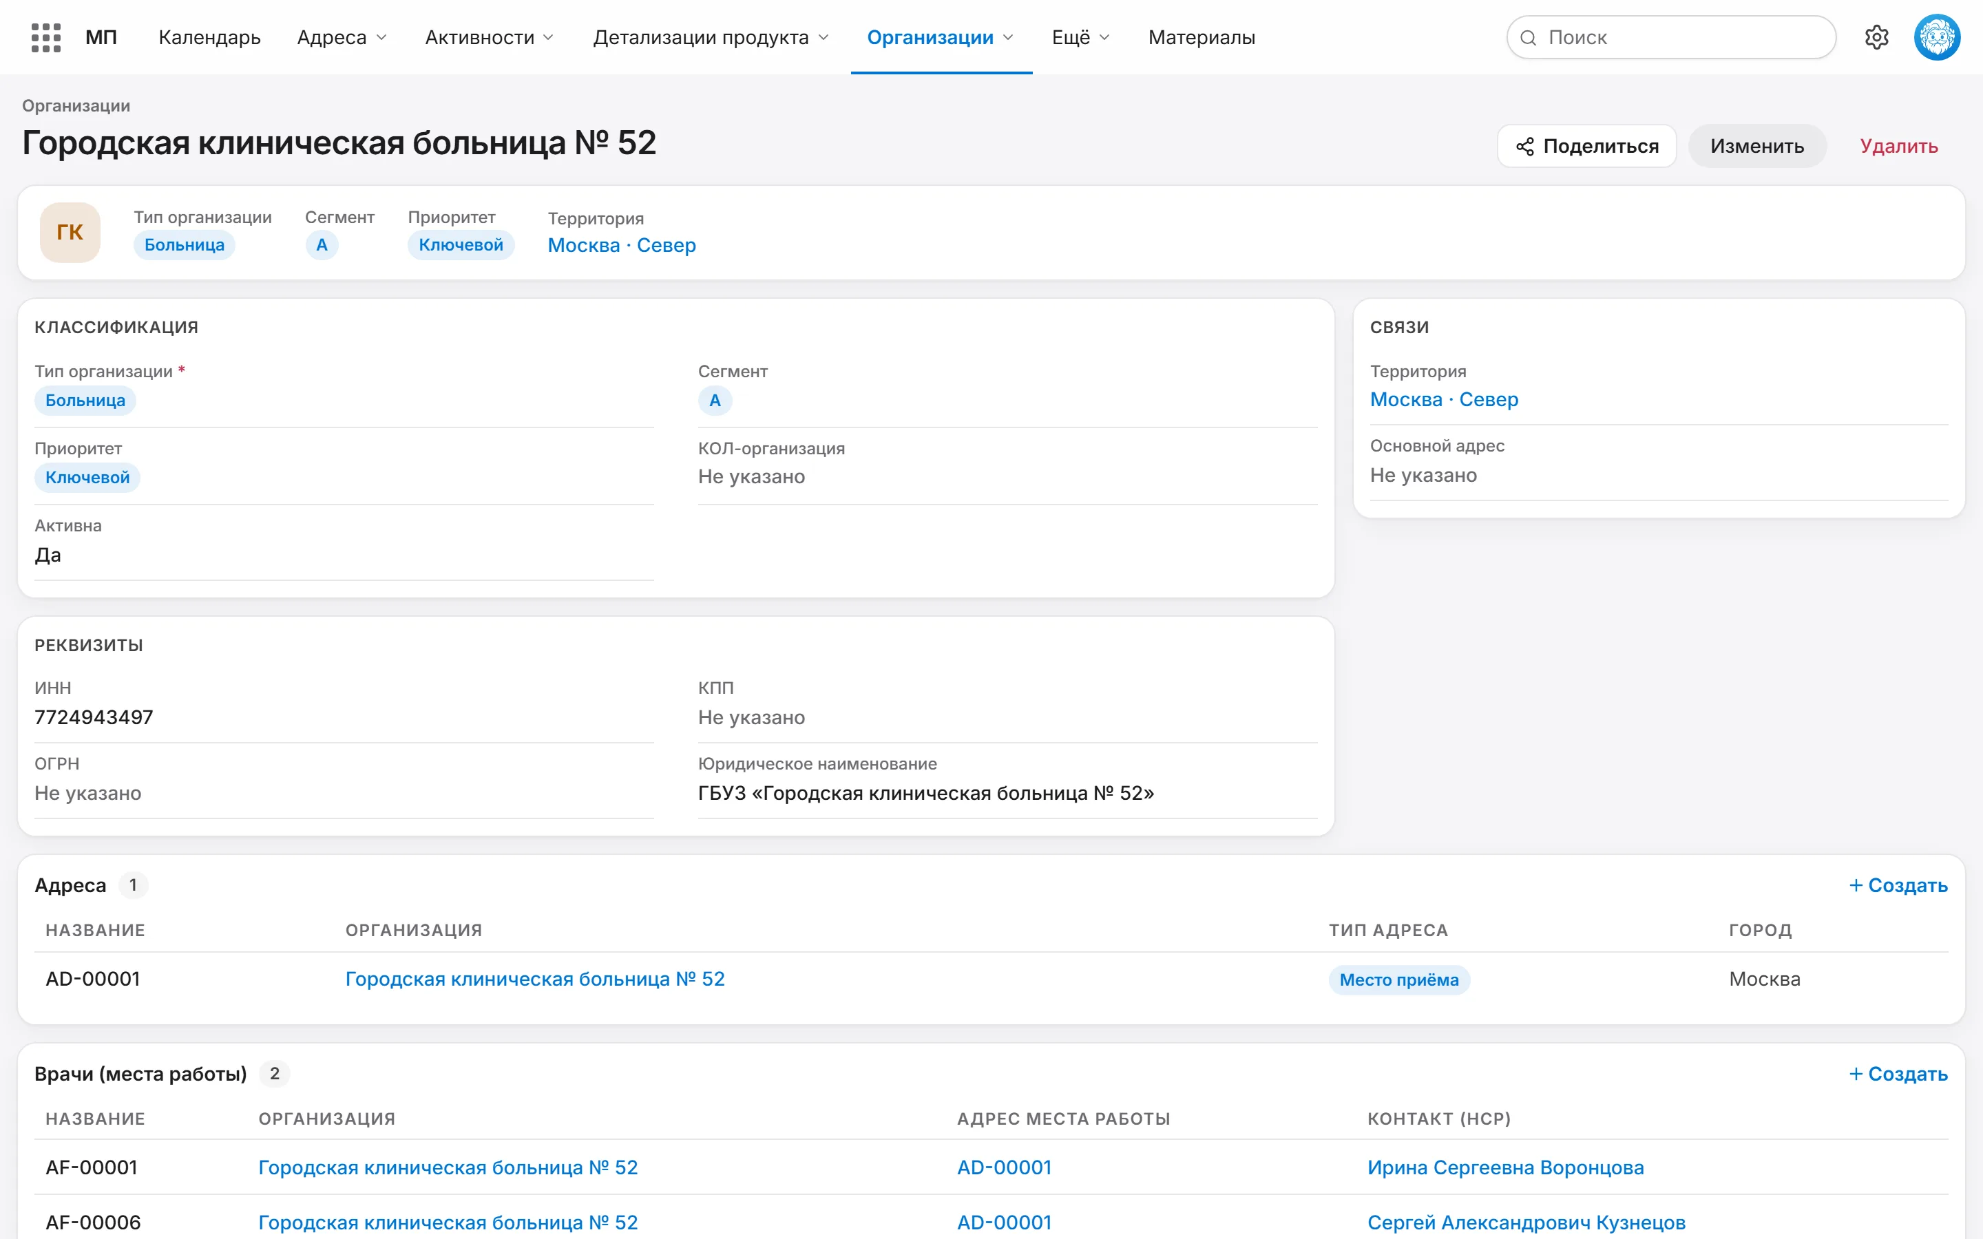This screenshot has width=1983, height=1239.
Task: Expand the Ещё menu chevron
Action: tap(1104, 38)
